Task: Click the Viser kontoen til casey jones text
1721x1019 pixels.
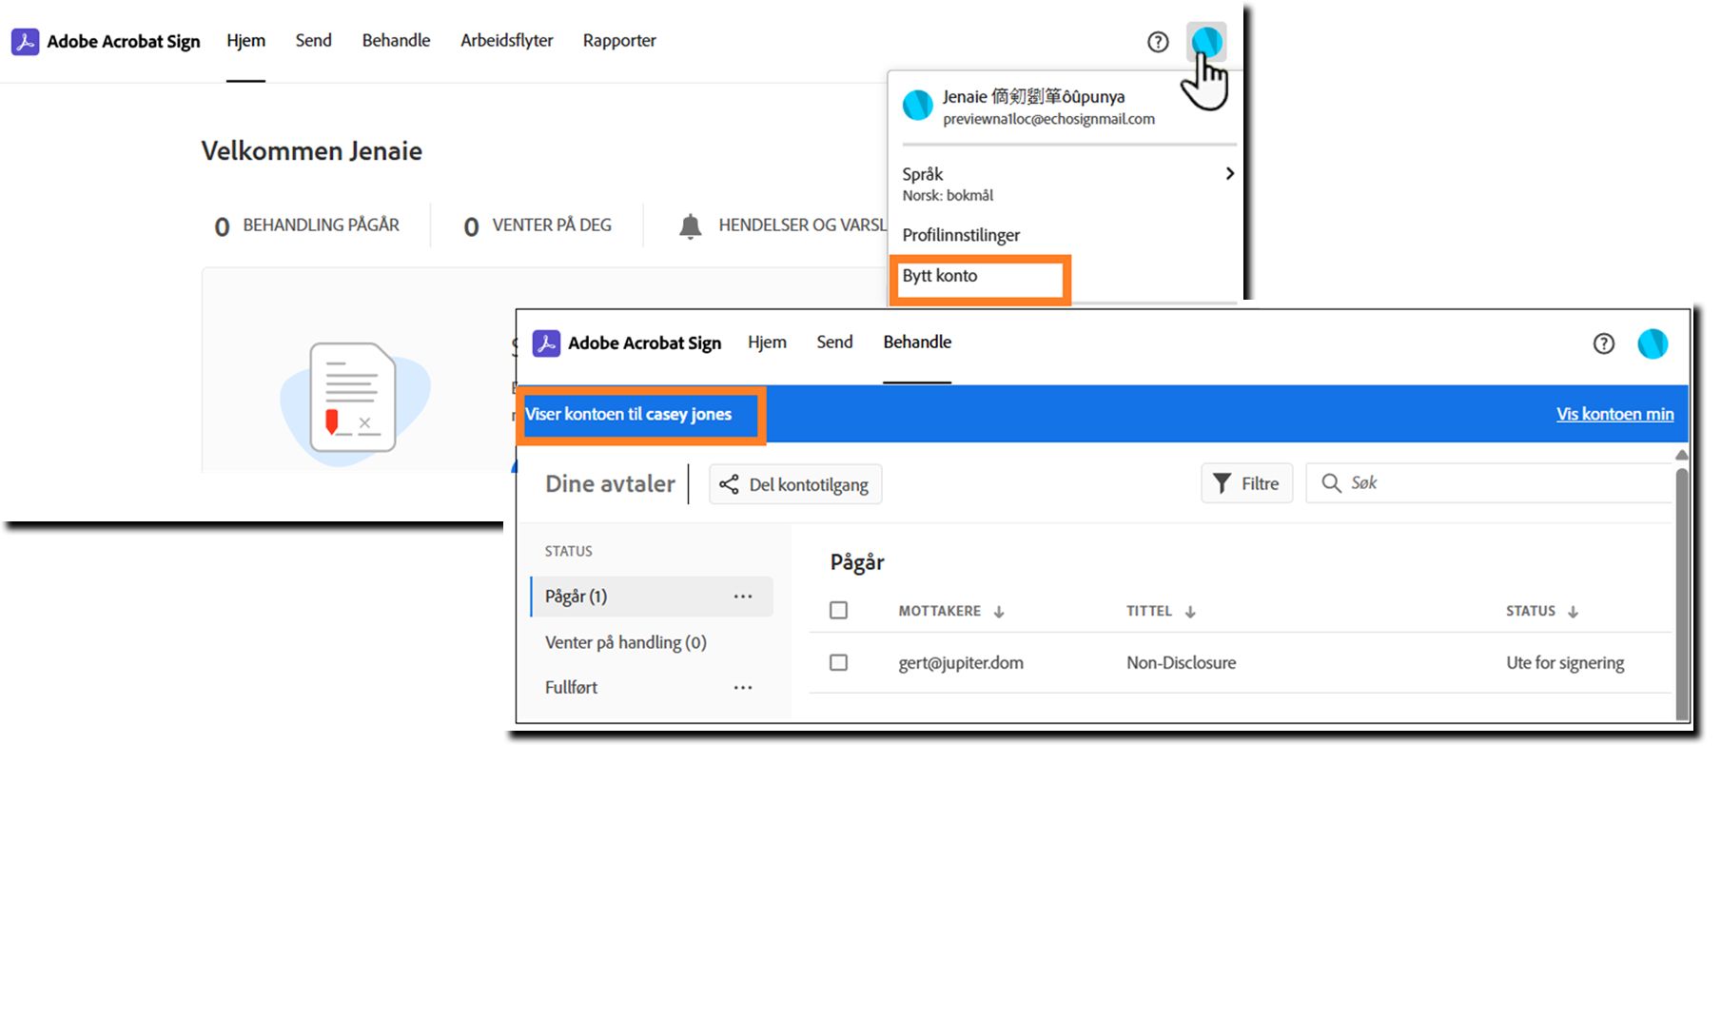Action: (x=628, y=414)
